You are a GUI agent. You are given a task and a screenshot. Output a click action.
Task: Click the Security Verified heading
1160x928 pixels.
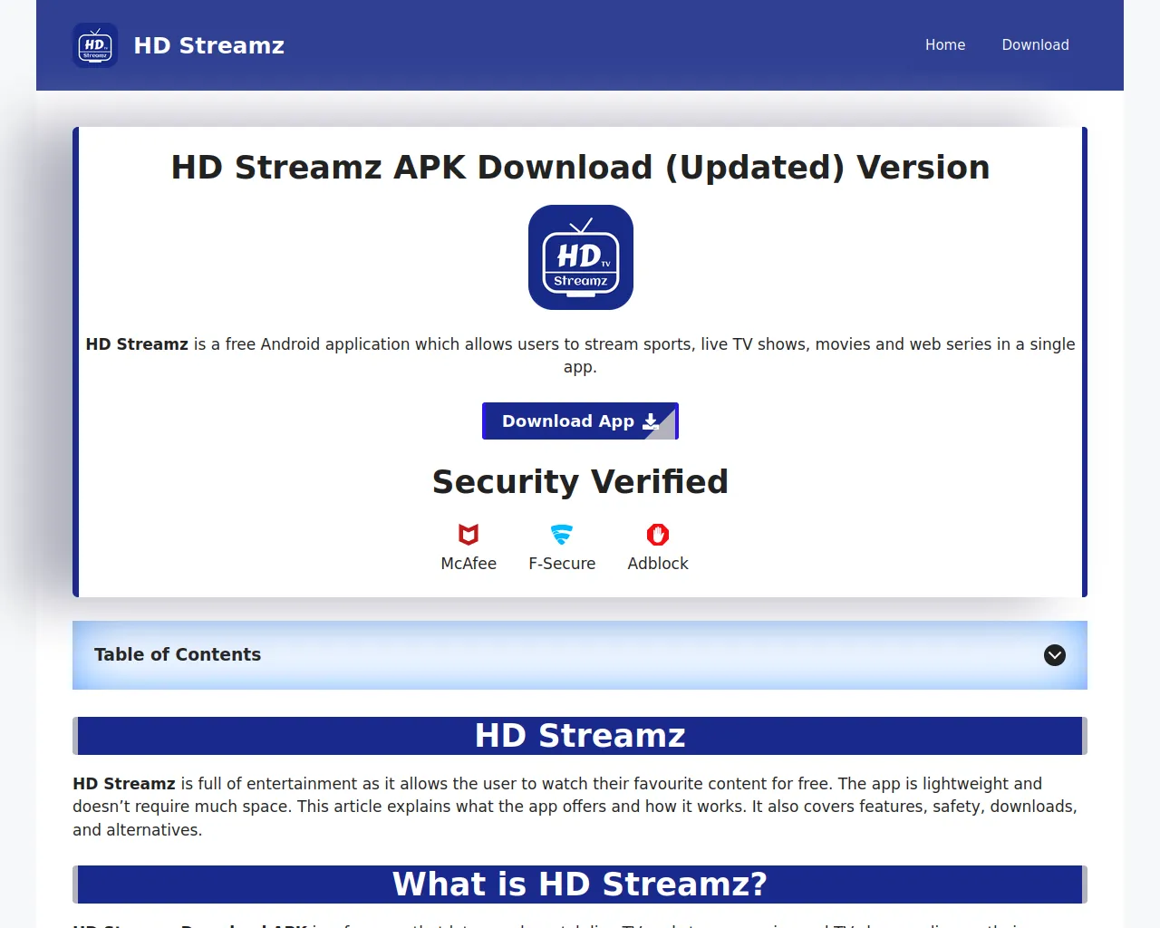[x=580, y=482]
